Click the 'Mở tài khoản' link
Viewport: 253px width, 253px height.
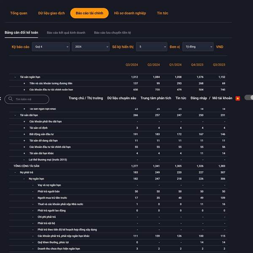(x=222, y=98)
